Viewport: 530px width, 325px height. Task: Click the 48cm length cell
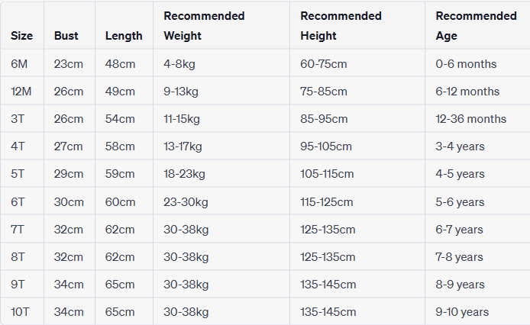pyautogui.click(x=121, y=64)
